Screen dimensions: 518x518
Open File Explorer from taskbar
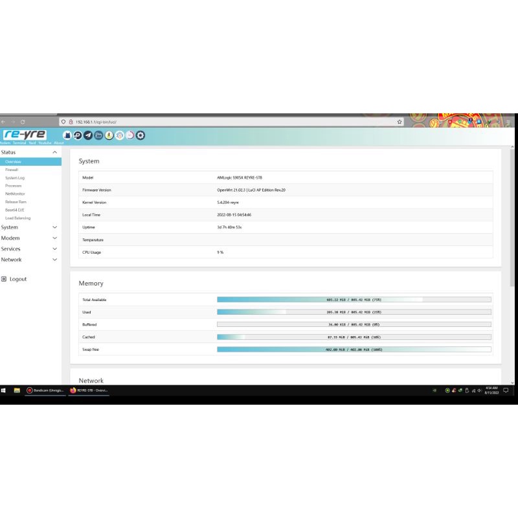click(17, 390)
